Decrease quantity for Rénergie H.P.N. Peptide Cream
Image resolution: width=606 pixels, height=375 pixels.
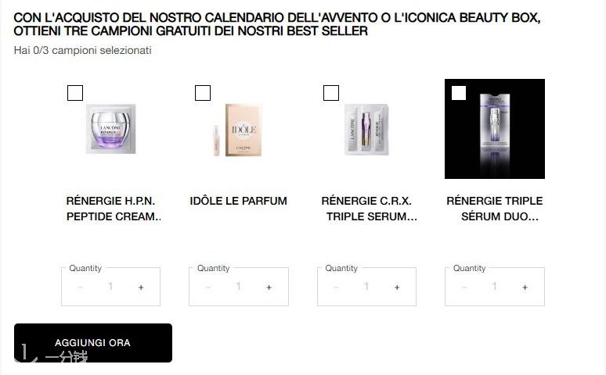(80, 287)
